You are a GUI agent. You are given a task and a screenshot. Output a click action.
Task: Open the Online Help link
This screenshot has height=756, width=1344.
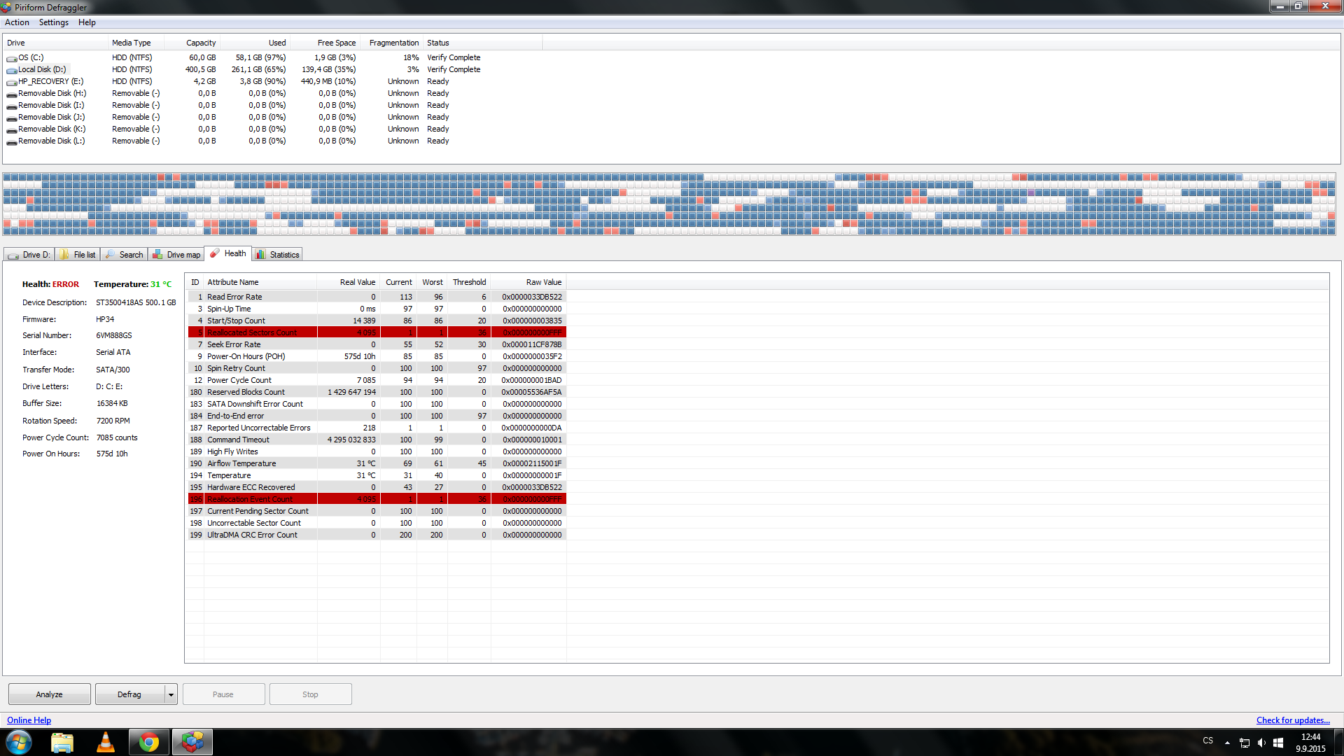[29, 720]
